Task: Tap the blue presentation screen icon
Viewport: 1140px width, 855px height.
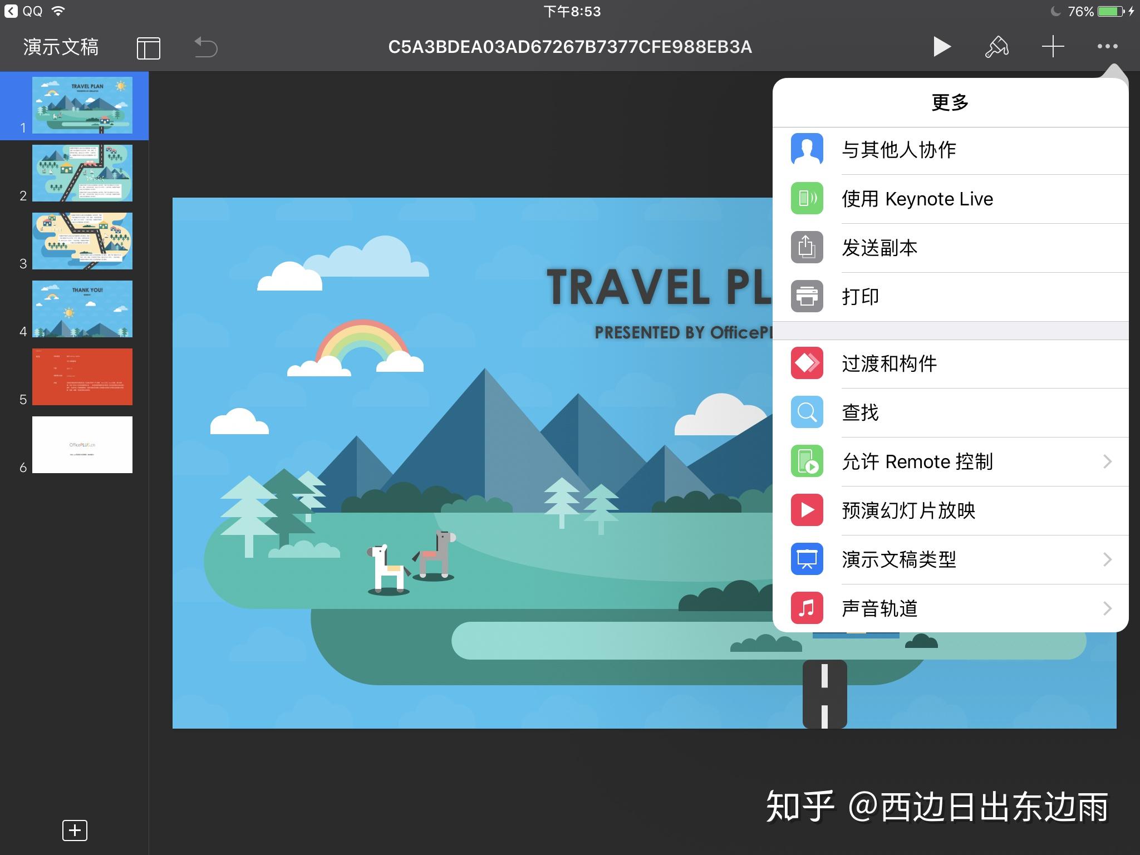Action: coord(807,559)
